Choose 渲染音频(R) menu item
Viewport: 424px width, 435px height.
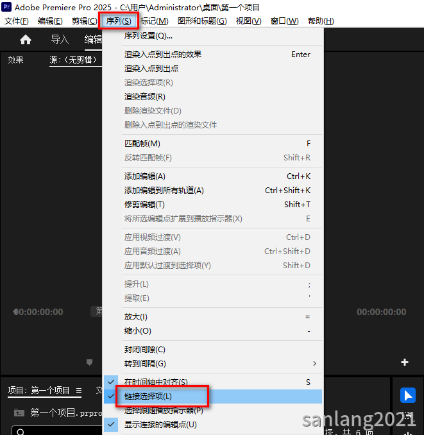[x=213, y=97]
